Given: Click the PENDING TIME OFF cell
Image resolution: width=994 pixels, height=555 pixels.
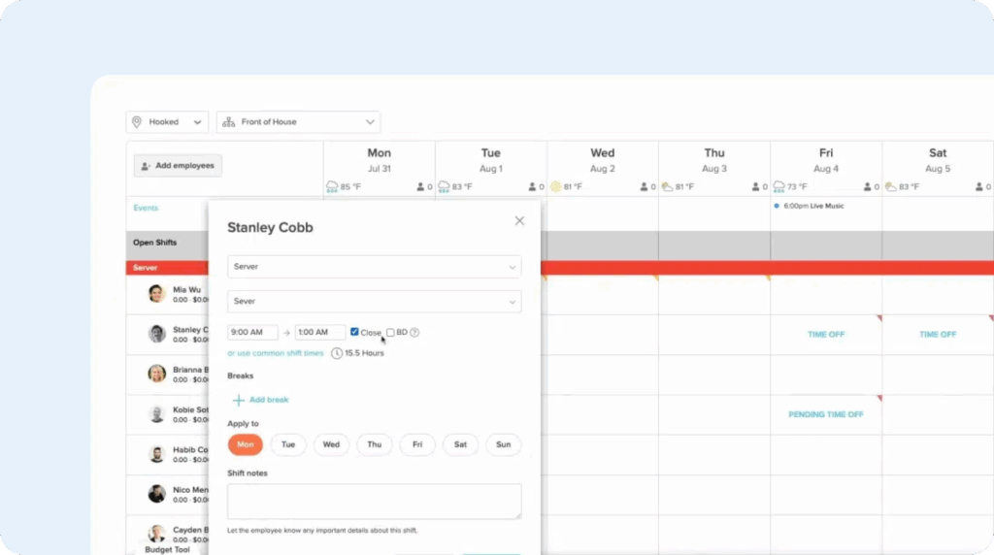Looking at the screenshot, I should 826,414.
